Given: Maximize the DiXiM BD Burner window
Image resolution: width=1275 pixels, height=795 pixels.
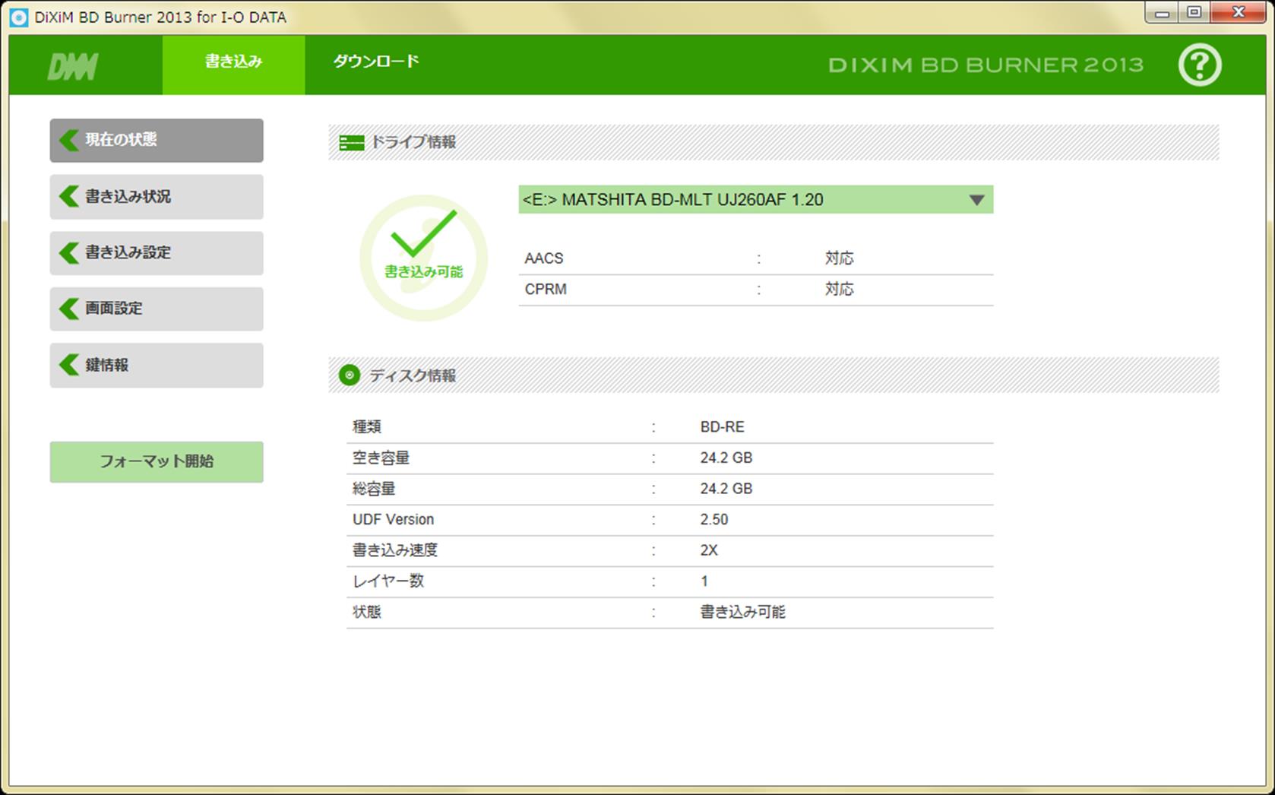Looking at the screenshot, I should (x=1194, y=13).
